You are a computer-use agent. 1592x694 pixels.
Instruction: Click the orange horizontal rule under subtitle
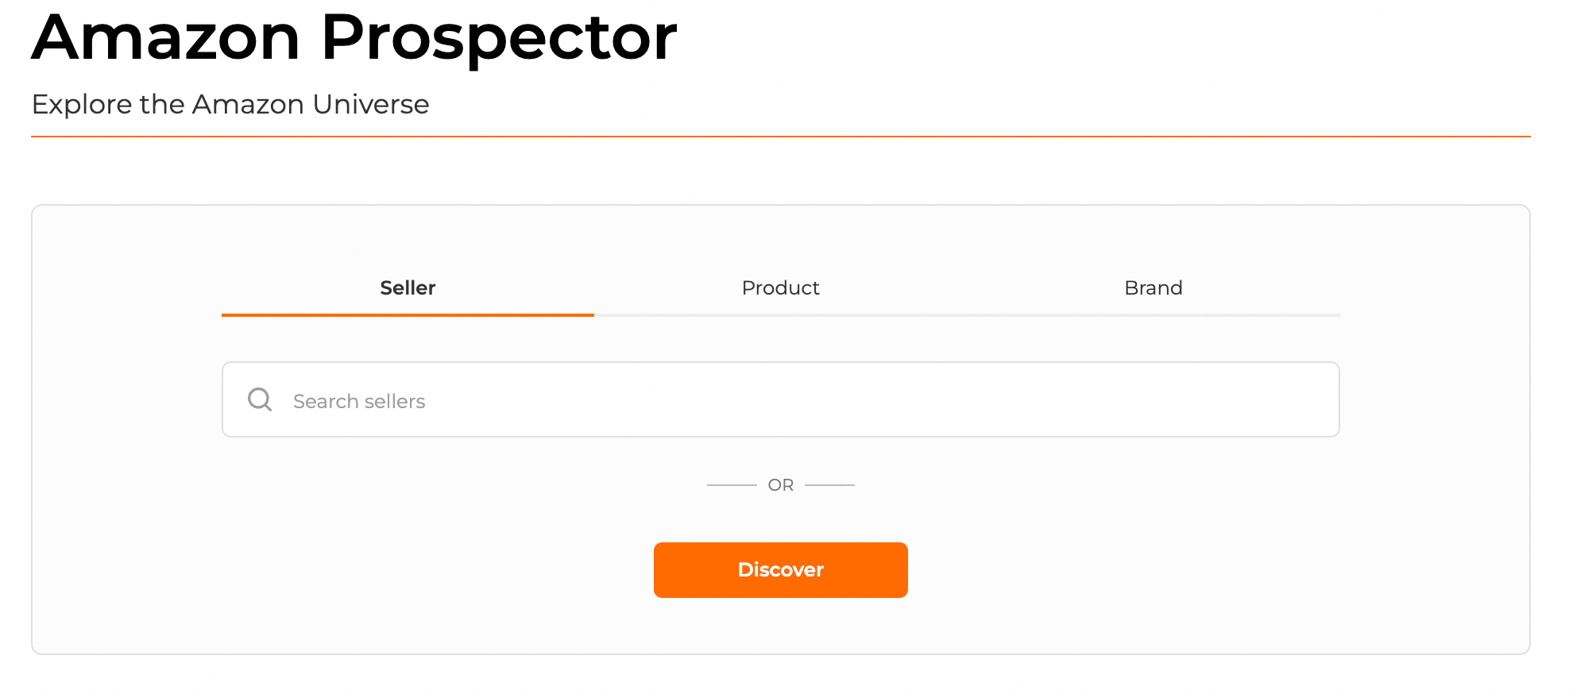(x=780, y=137)
